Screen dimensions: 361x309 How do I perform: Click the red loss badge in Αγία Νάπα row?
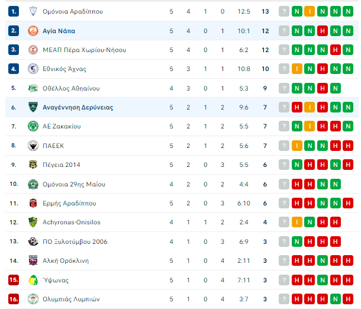click(323, 31)
